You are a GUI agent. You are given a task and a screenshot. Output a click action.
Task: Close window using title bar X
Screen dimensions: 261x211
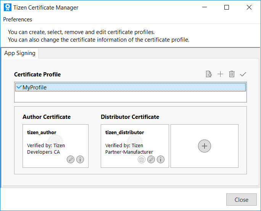pos(249,7)
